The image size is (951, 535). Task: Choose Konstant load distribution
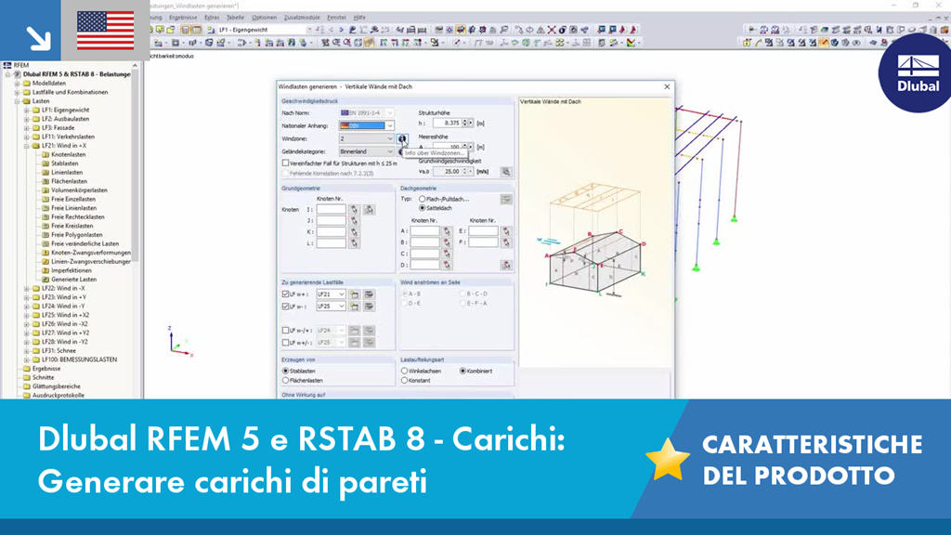(405, 380)
